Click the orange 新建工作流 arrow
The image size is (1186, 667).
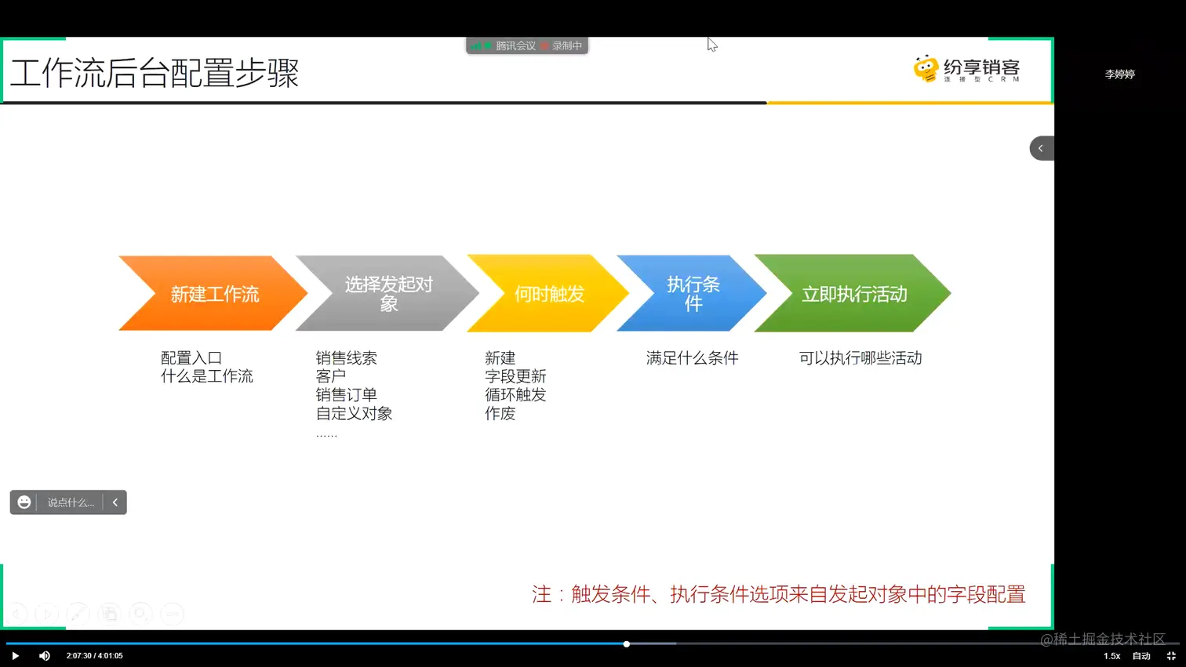click(213, 293)
